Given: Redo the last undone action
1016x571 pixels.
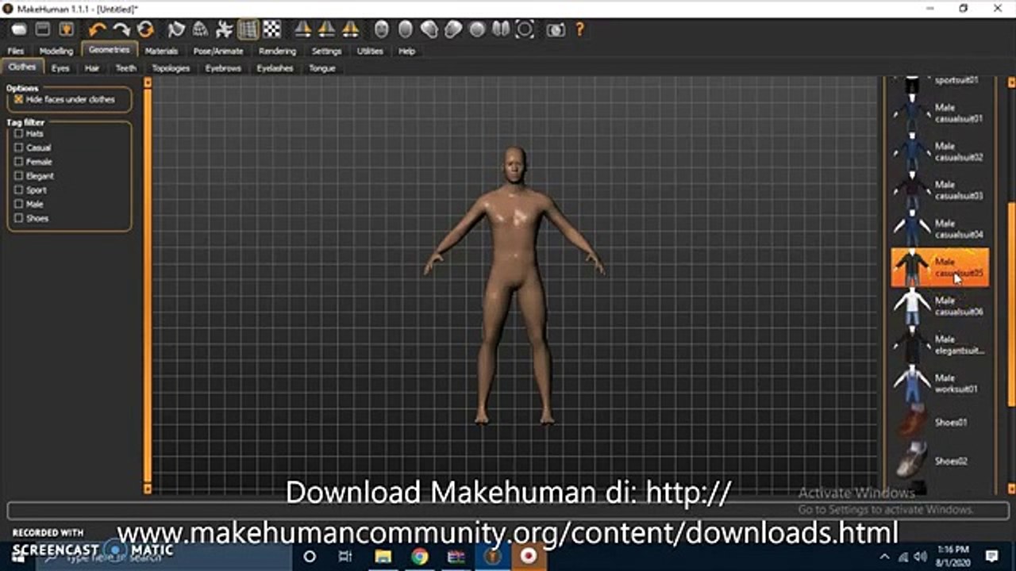Looking at the screenshot, I should [121, 30].
